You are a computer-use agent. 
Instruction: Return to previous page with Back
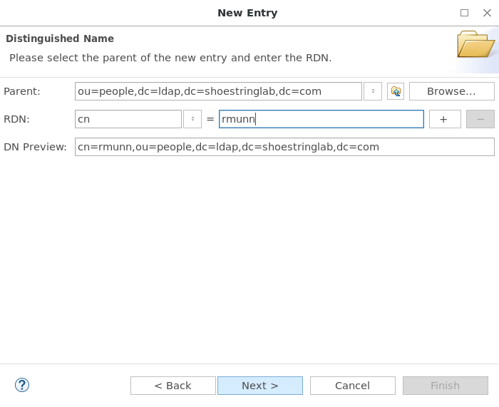[173, 386]
